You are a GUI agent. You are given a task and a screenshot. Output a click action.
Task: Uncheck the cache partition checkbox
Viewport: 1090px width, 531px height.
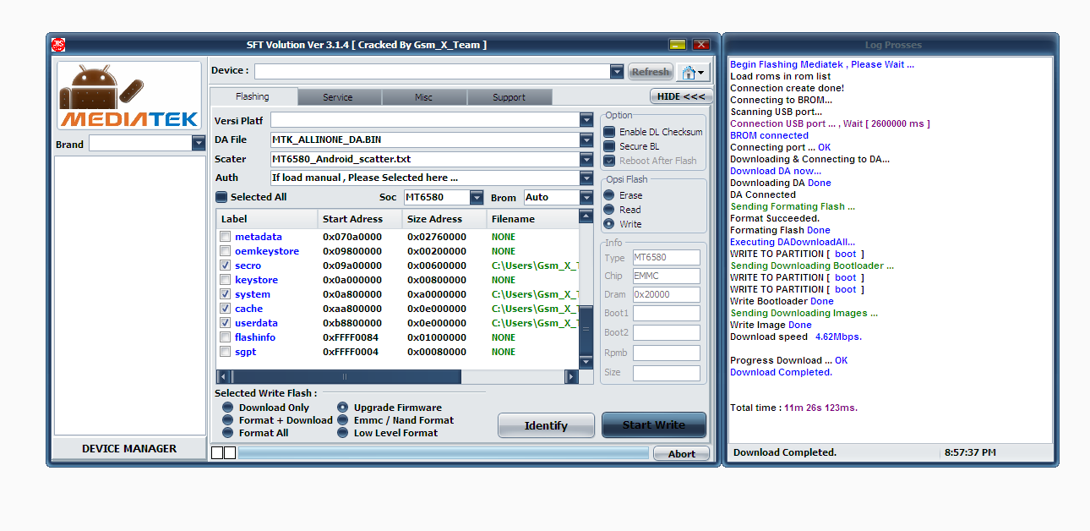225,309
